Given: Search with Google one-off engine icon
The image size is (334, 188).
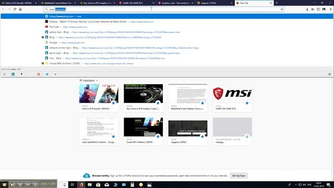Looking at the screenshot, I should coord(5,74).
